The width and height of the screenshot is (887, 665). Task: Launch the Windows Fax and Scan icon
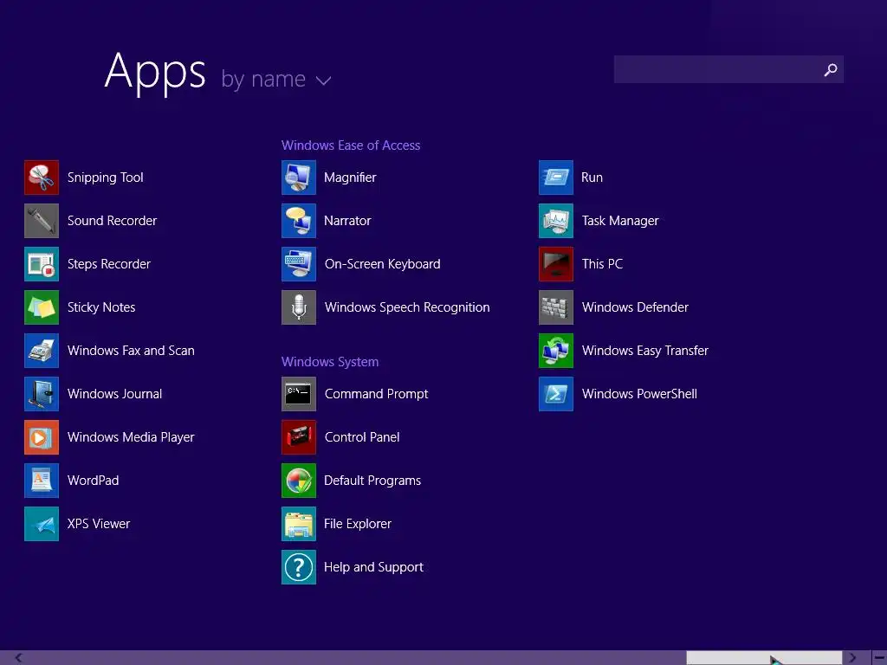tap(42, 351)
